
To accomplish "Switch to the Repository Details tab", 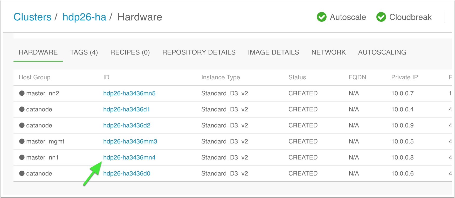I will pyautogui.click(x=199, y=52).
